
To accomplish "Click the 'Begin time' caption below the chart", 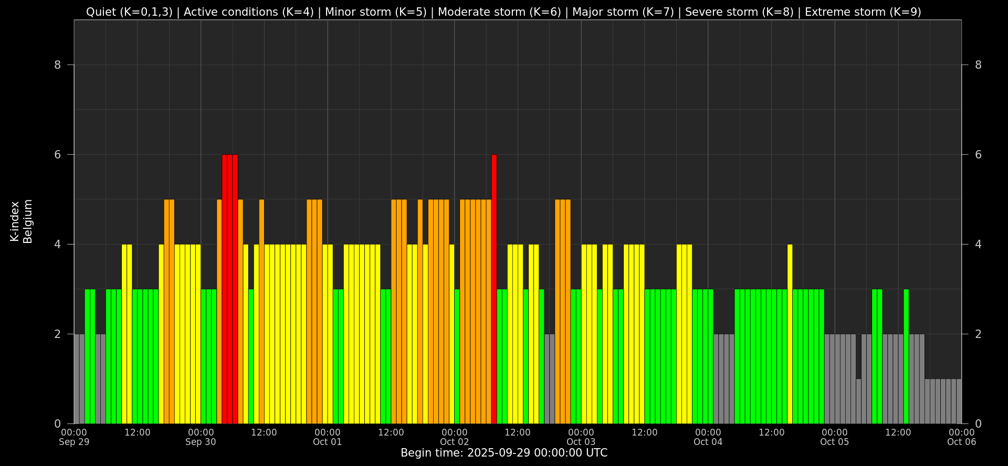I will click(x=504, y=453).
